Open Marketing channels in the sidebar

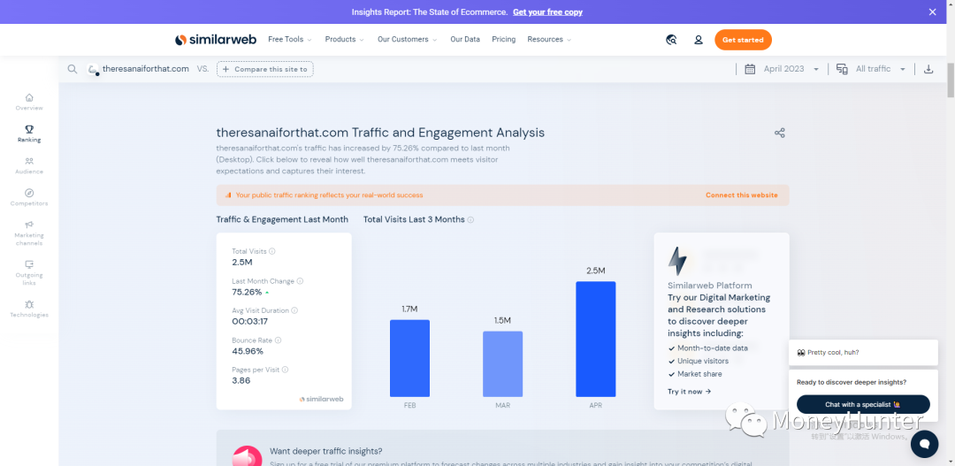coord(29,233)
